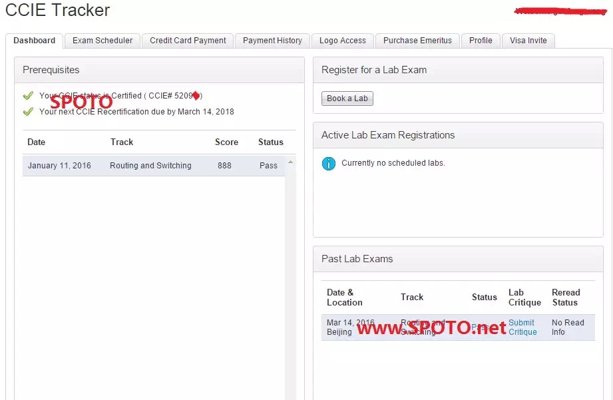Switch to the Exam Scheduler tab
Screen dimensions: 613x400
click(102, 41)
